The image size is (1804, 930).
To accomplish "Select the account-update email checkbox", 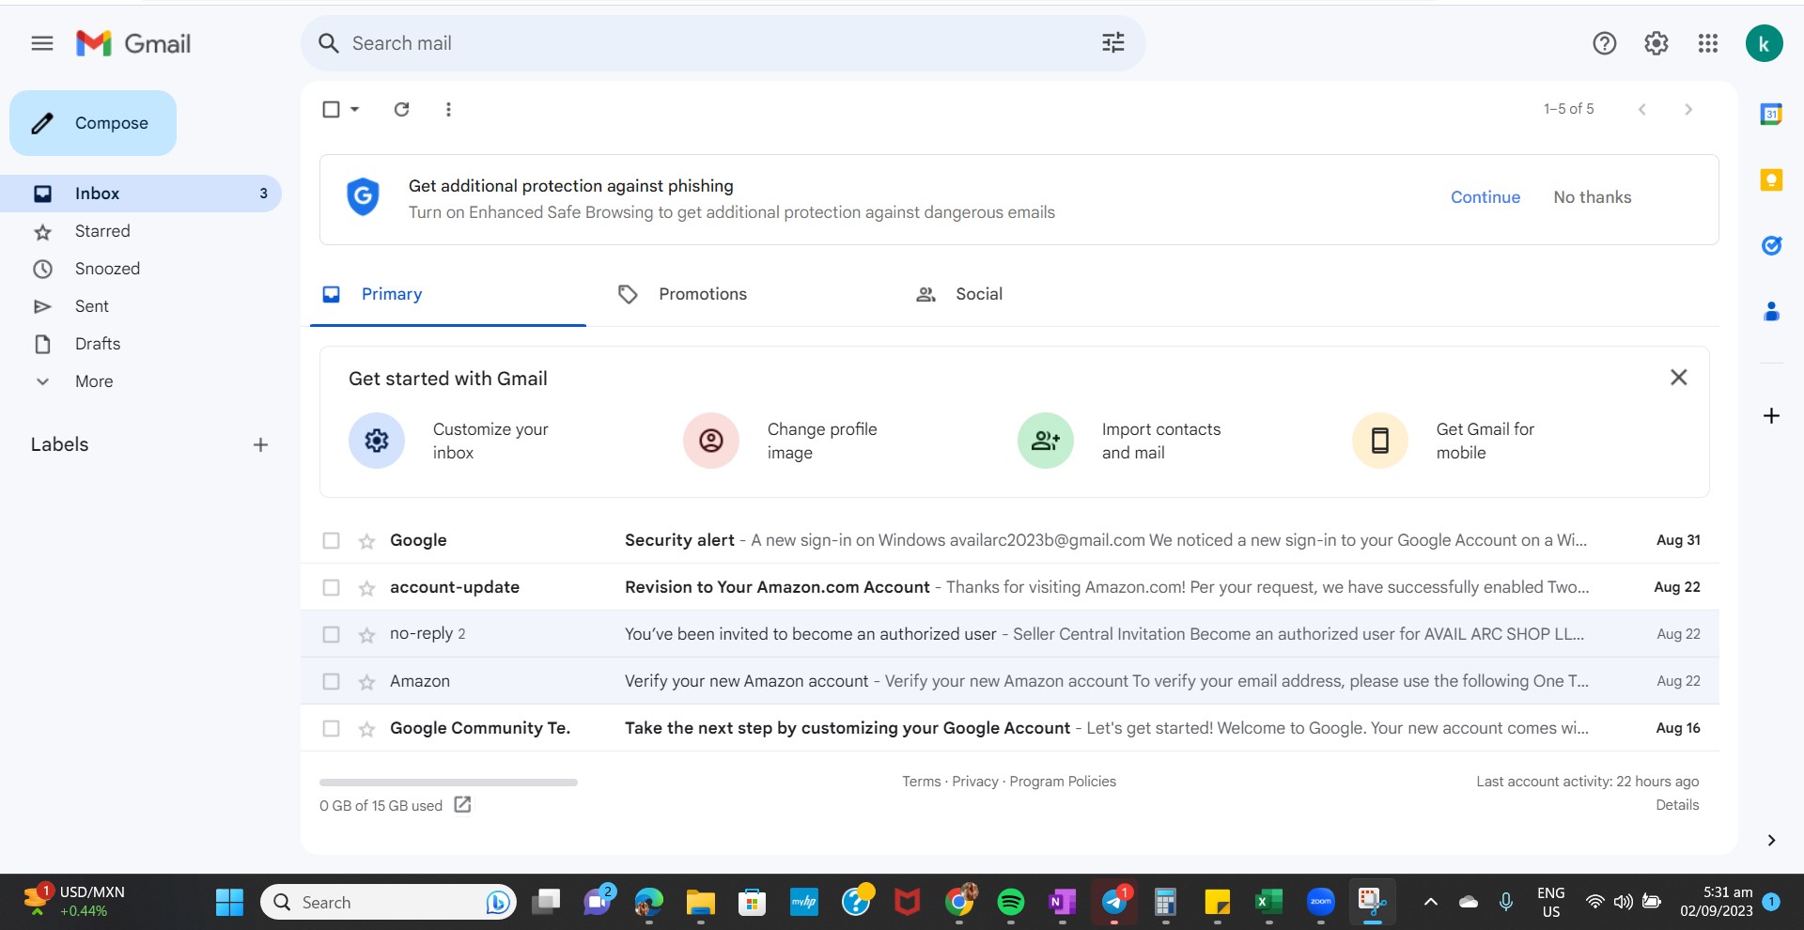I will click(331, 587).
